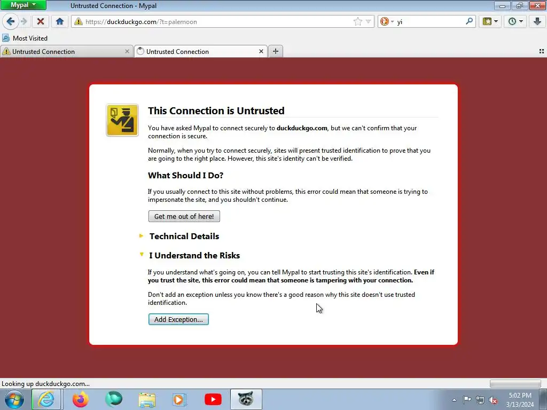Open the Bookmarks menu button

[x=490, y=21]
